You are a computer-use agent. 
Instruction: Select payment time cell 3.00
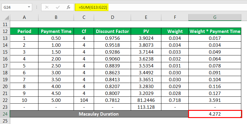[56, 73]
